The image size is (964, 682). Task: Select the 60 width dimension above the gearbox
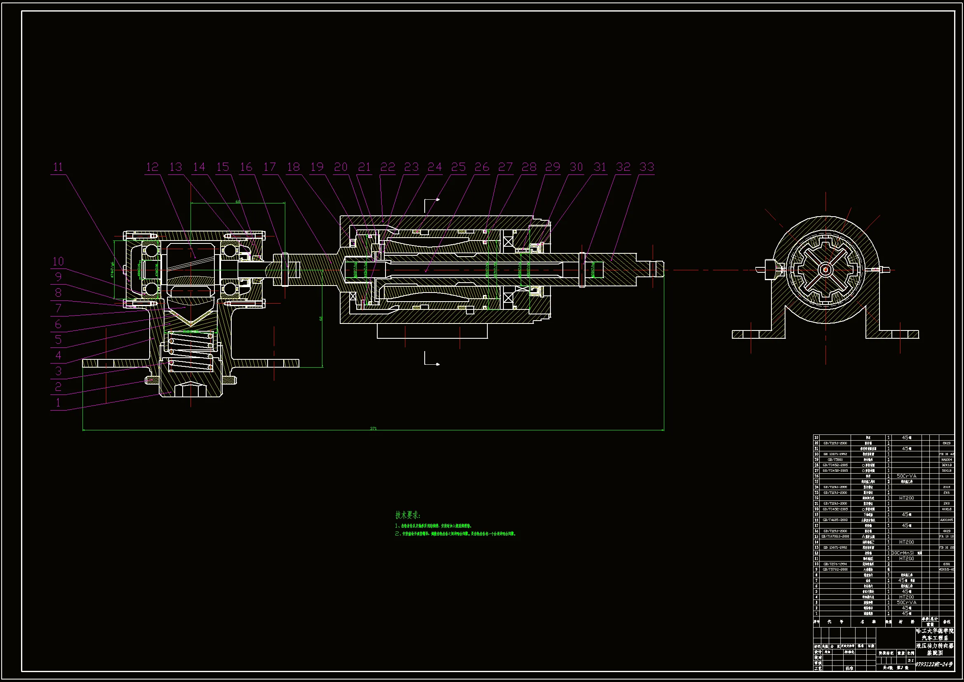pos(237,202)
